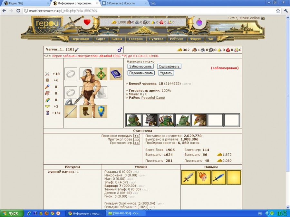
Task: Click the Герои game logo
Action: click(47, 25)
